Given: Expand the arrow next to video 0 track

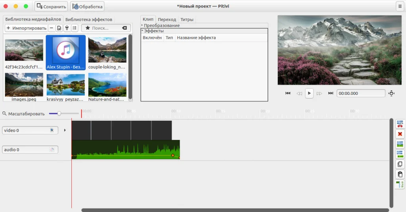Looking at the screenshot, I should [65, 130].
